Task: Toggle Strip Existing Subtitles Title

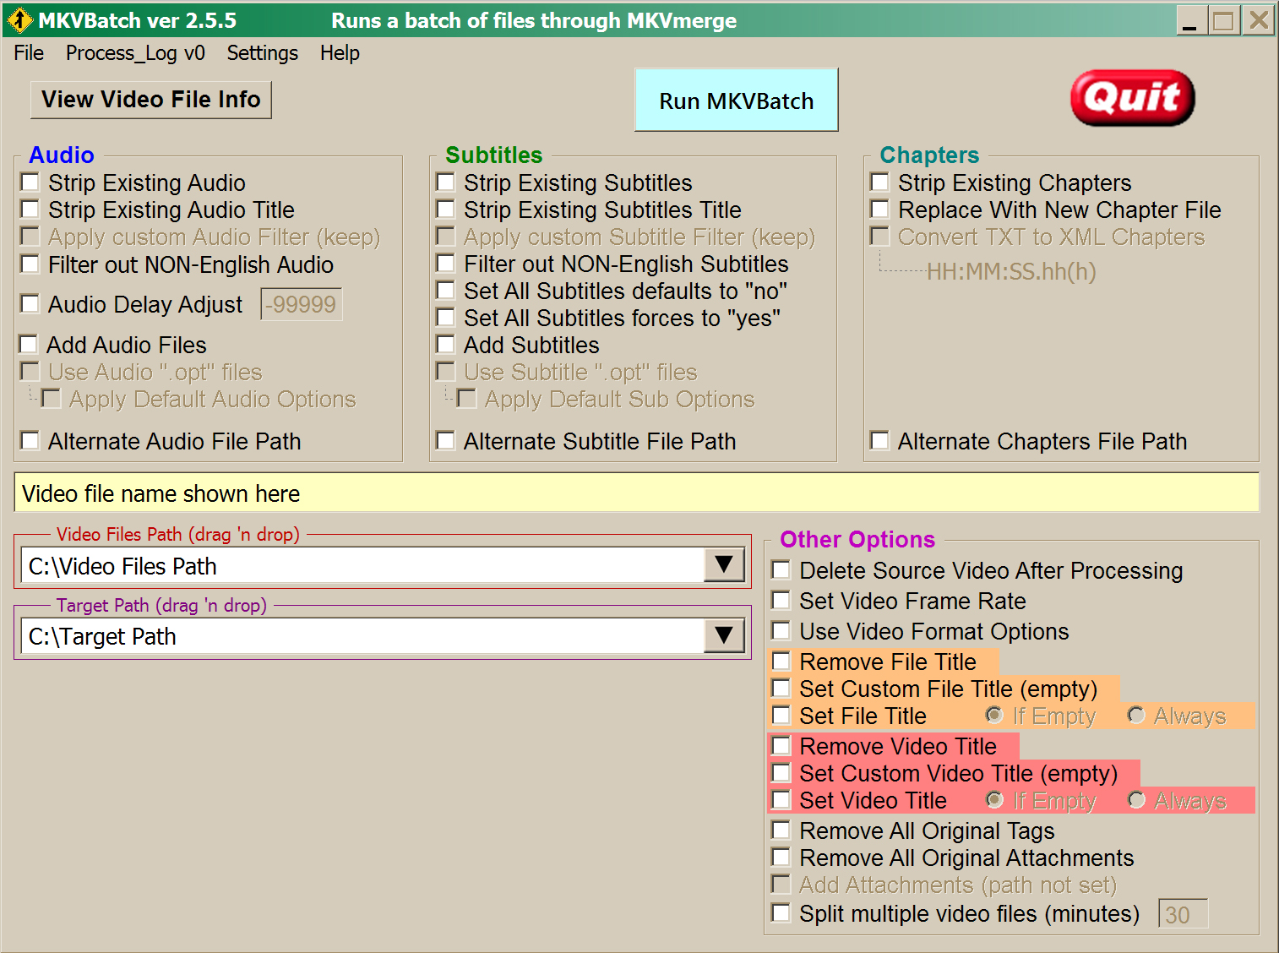Action: pos(446,210)
